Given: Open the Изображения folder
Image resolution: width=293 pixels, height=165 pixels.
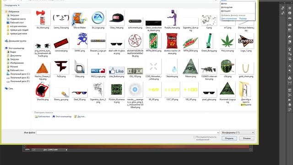Looking at the screenshot, I should (x=17, y=63).
